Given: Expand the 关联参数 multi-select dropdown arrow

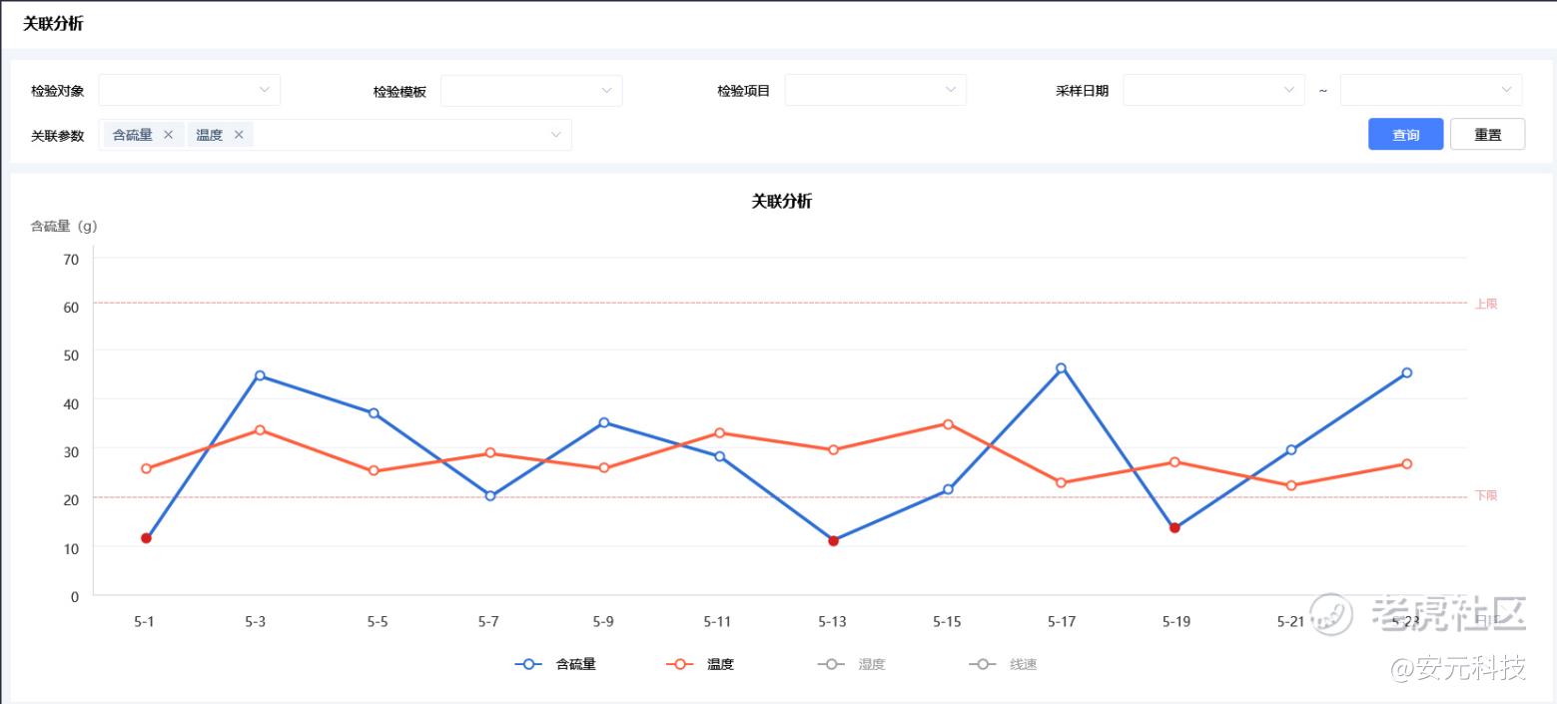Looking at the screenshot, I should coord(556,135).
